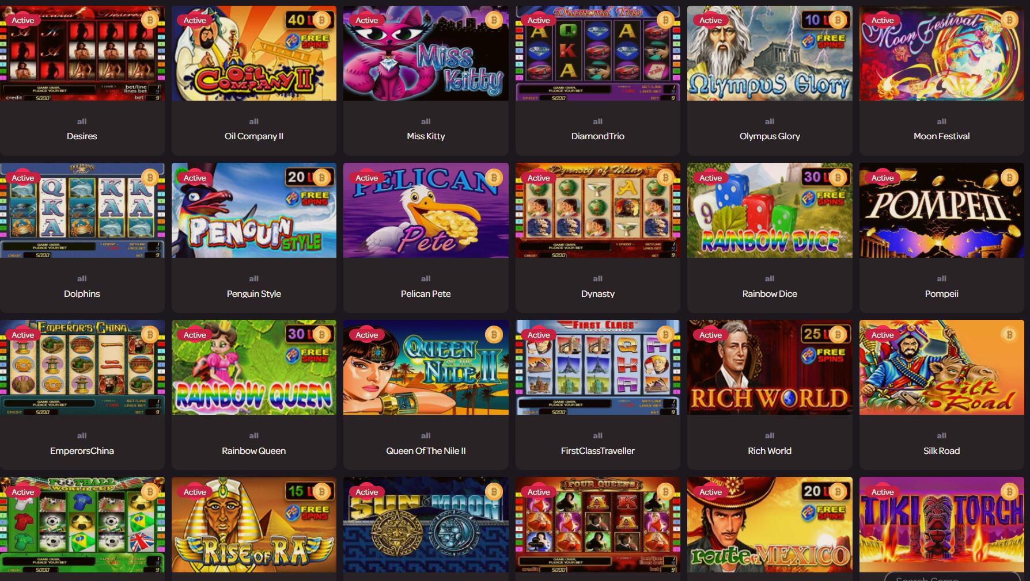The image size is (1030, 581).
Task: Click the Bitcoin icon on Miss Kitty
Action: coord(494,20)
